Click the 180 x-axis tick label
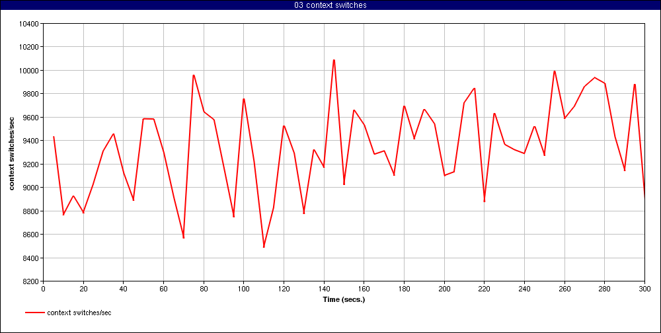Viewport: 661px width, 333px height. 404,288
